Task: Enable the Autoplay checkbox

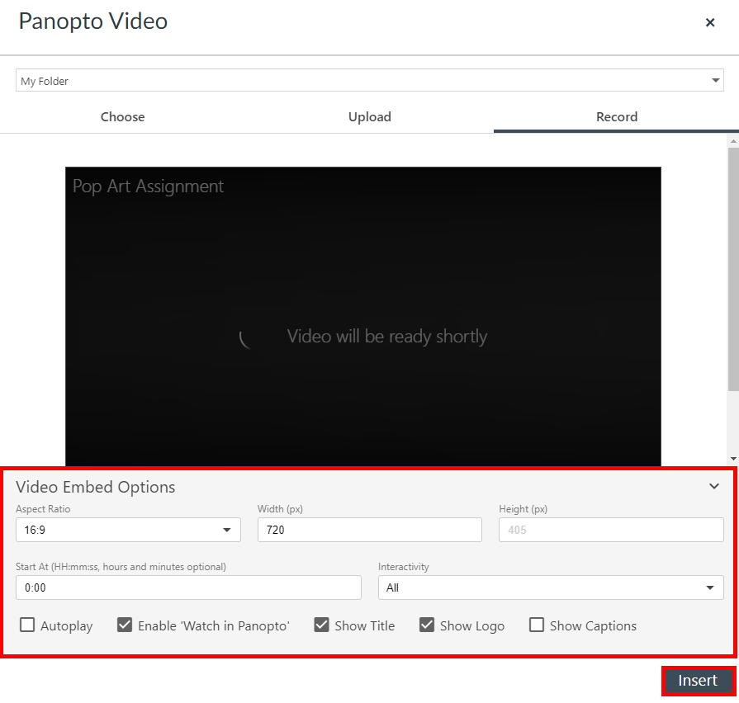Action: coord(27,625)
